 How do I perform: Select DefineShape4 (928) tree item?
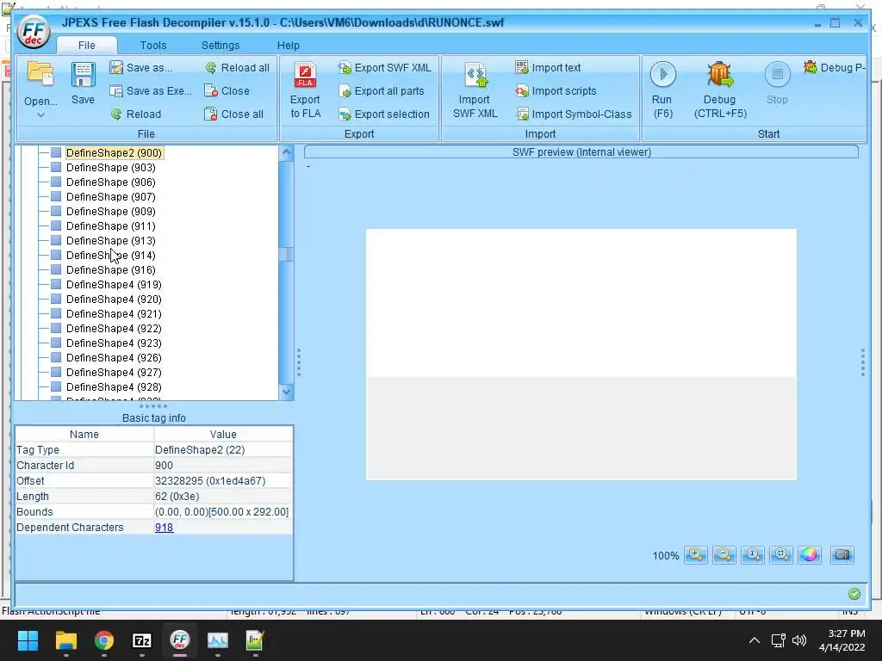114,386
